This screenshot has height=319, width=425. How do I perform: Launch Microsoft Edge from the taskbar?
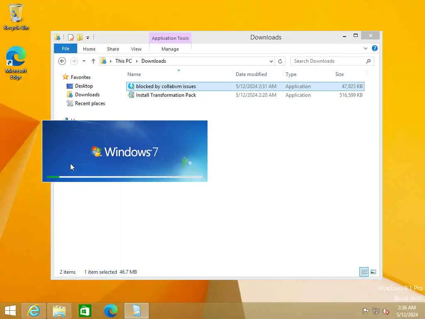coord(110,311)
